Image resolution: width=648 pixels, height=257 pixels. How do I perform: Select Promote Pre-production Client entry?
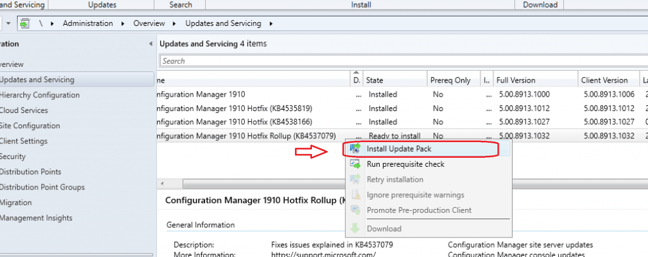tap(428, 210)
